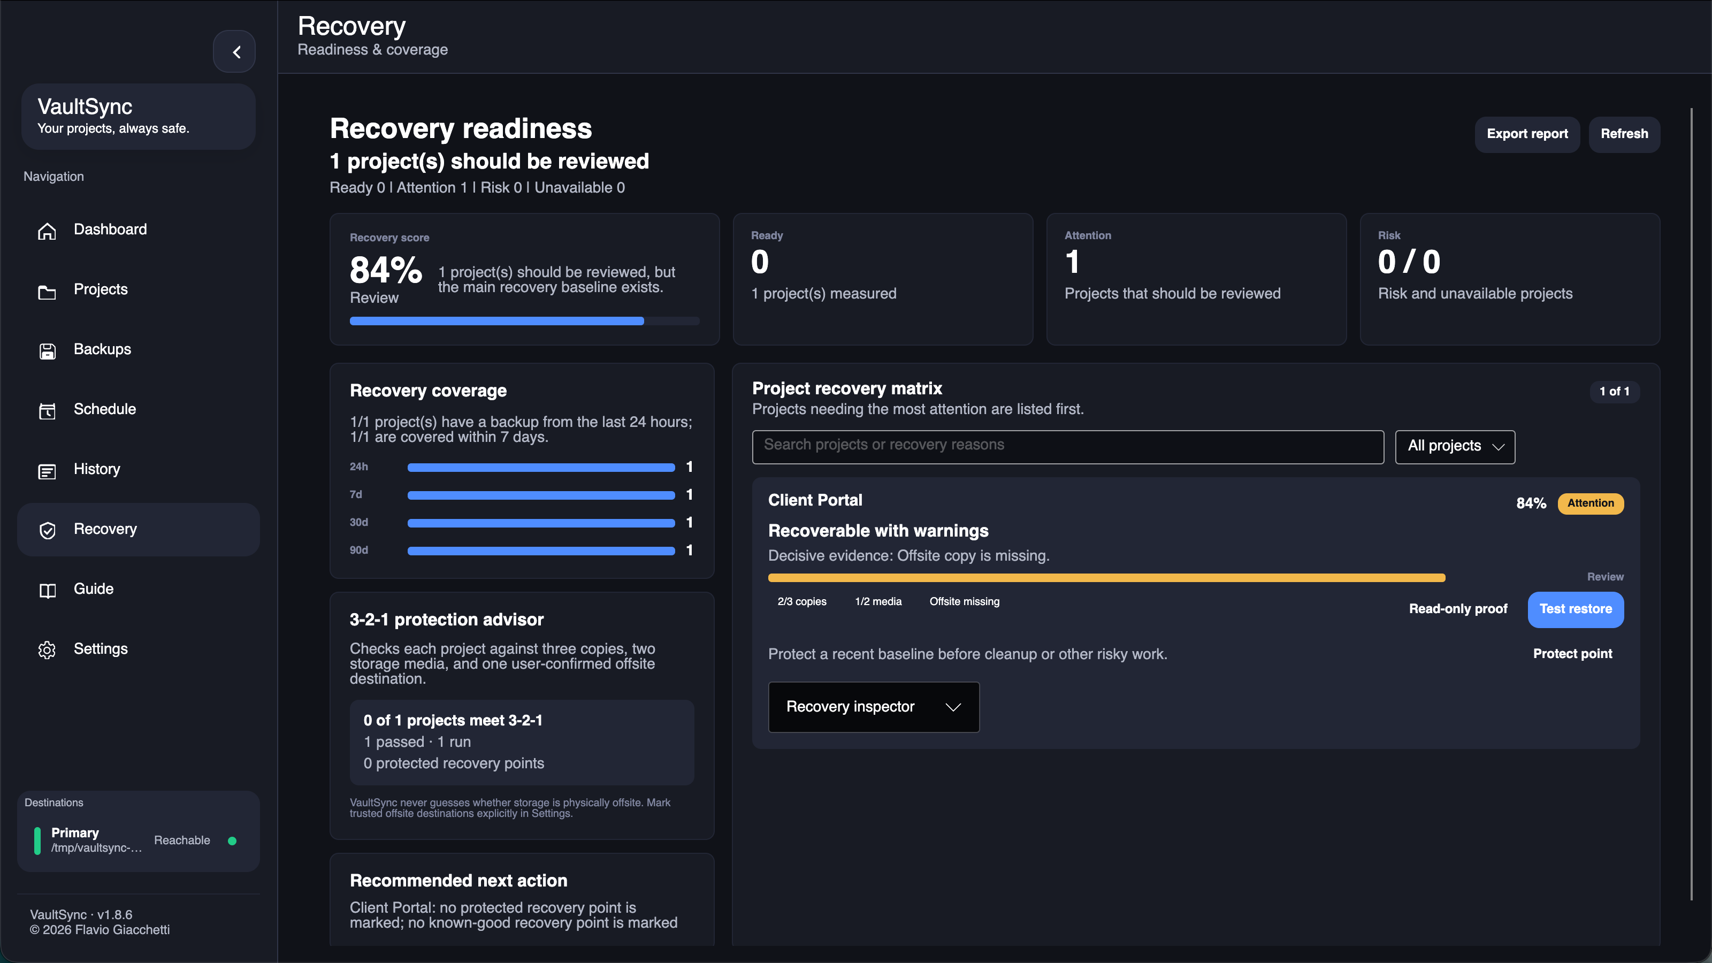Click the '2/3 copies' chip
1712x963 pixels.
point(801,602)
